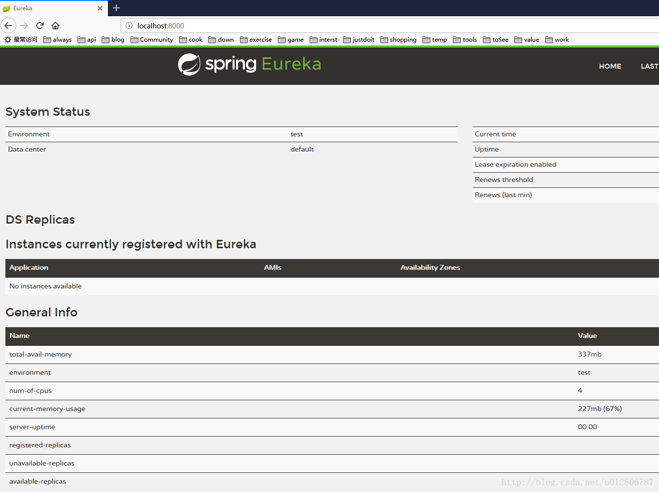The image size is (659, 492).
Task: Click the Spring leaf logo icon
Action: 189,64
